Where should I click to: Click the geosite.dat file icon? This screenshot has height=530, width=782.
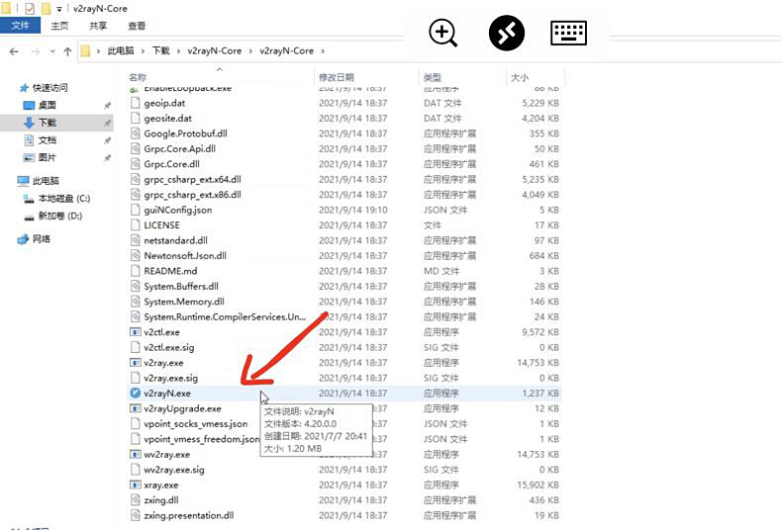click(x=135, y=118)
